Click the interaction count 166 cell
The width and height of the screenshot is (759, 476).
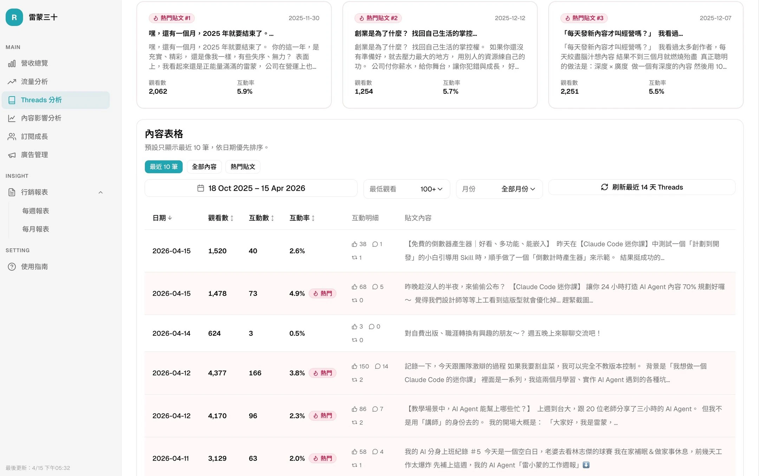255,373
